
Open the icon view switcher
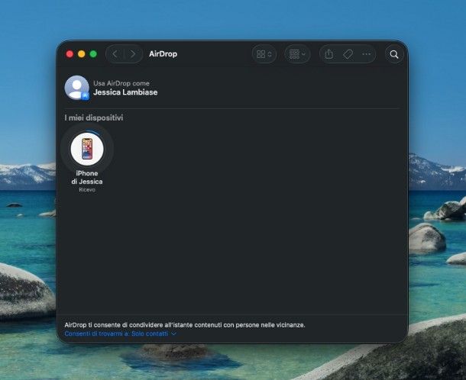coord(264,54)
